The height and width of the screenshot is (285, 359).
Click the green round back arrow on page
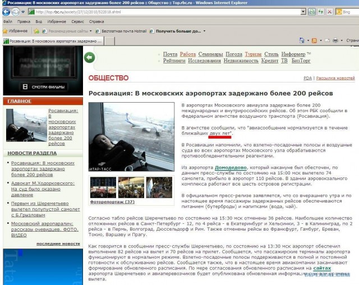[90, 57]
